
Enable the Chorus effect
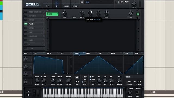pyautogui.click(x=26, y=28)
